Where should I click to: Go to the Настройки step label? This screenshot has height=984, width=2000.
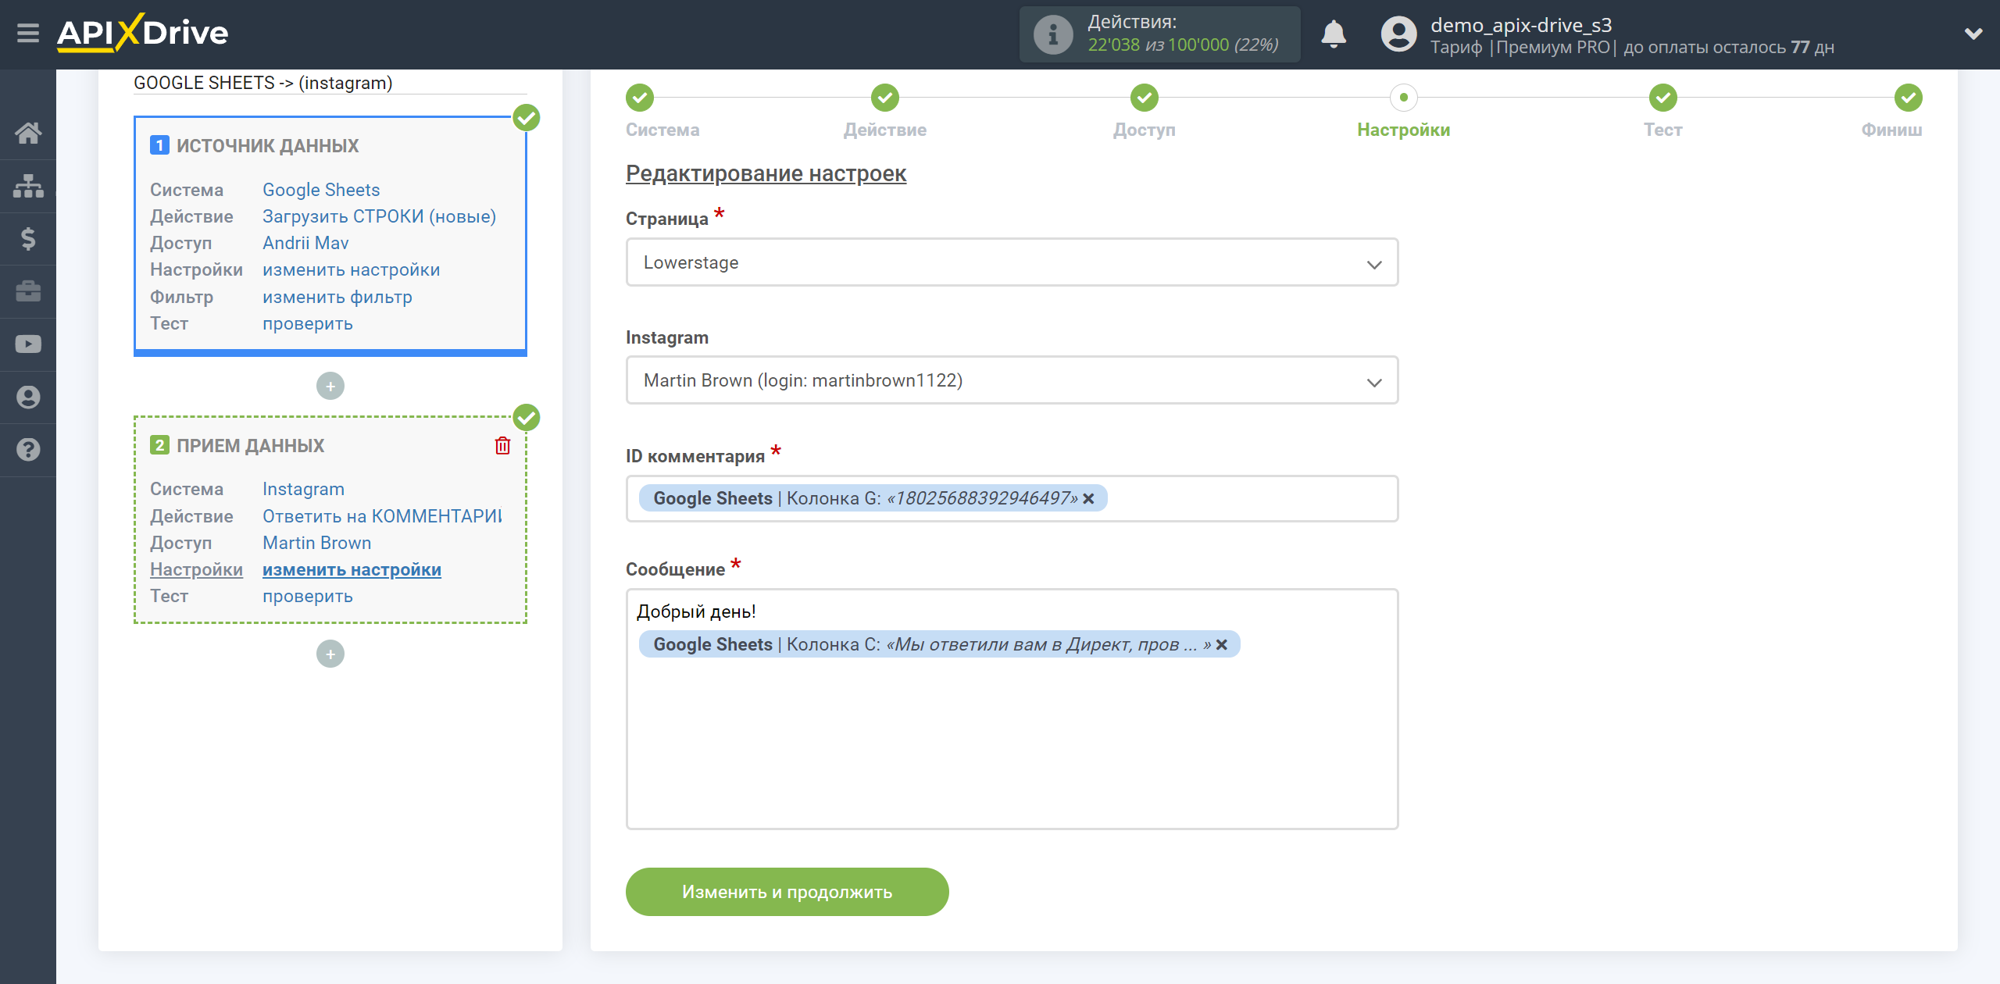(x=1404, y=130)
